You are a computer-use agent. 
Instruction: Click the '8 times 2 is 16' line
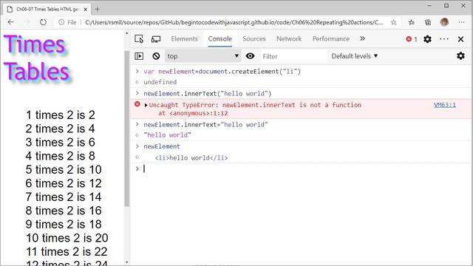[64, 211]
